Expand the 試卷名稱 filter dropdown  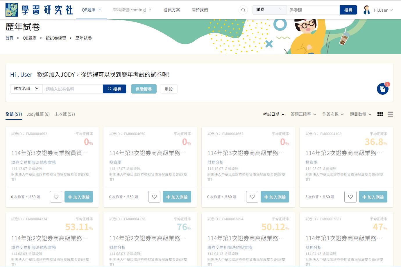(x=26, y=89)
